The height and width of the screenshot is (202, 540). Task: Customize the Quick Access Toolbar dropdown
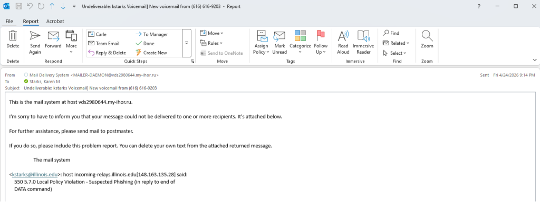(x=74, y=6)
